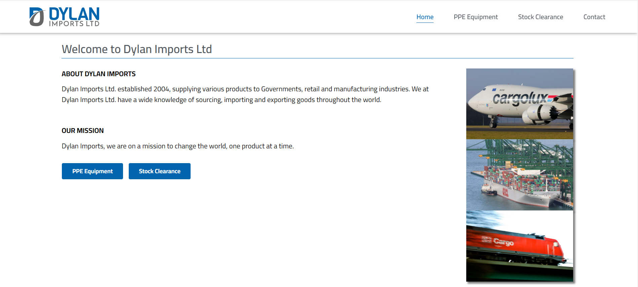Select the "Welcome to Dylan Imports Ltd" heading
Viewport: 638px width, 287px height.
point(136,49)
